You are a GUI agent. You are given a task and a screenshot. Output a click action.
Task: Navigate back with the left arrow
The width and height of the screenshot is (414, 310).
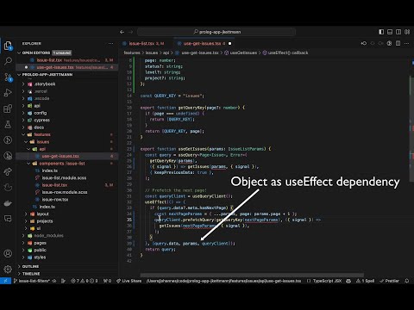(x=122, y=32)
